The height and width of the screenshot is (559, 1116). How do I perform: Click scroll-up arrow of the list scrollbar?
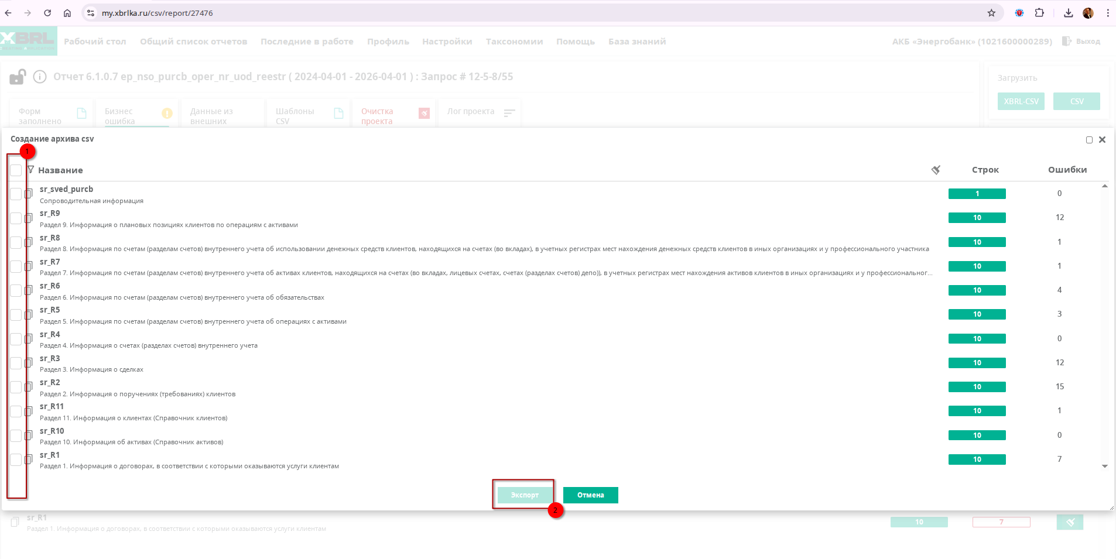(1105, 186)
